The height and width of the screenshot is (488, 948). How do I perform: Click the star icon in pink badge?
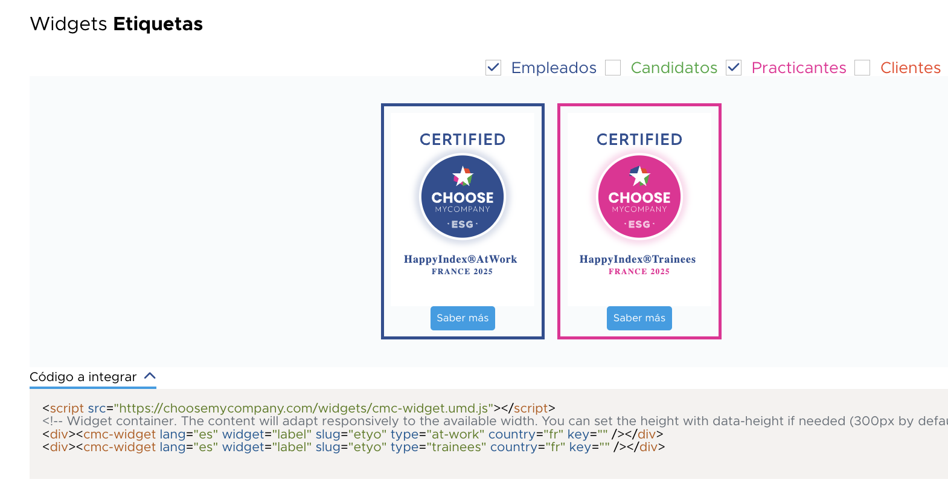pos(639,176)
